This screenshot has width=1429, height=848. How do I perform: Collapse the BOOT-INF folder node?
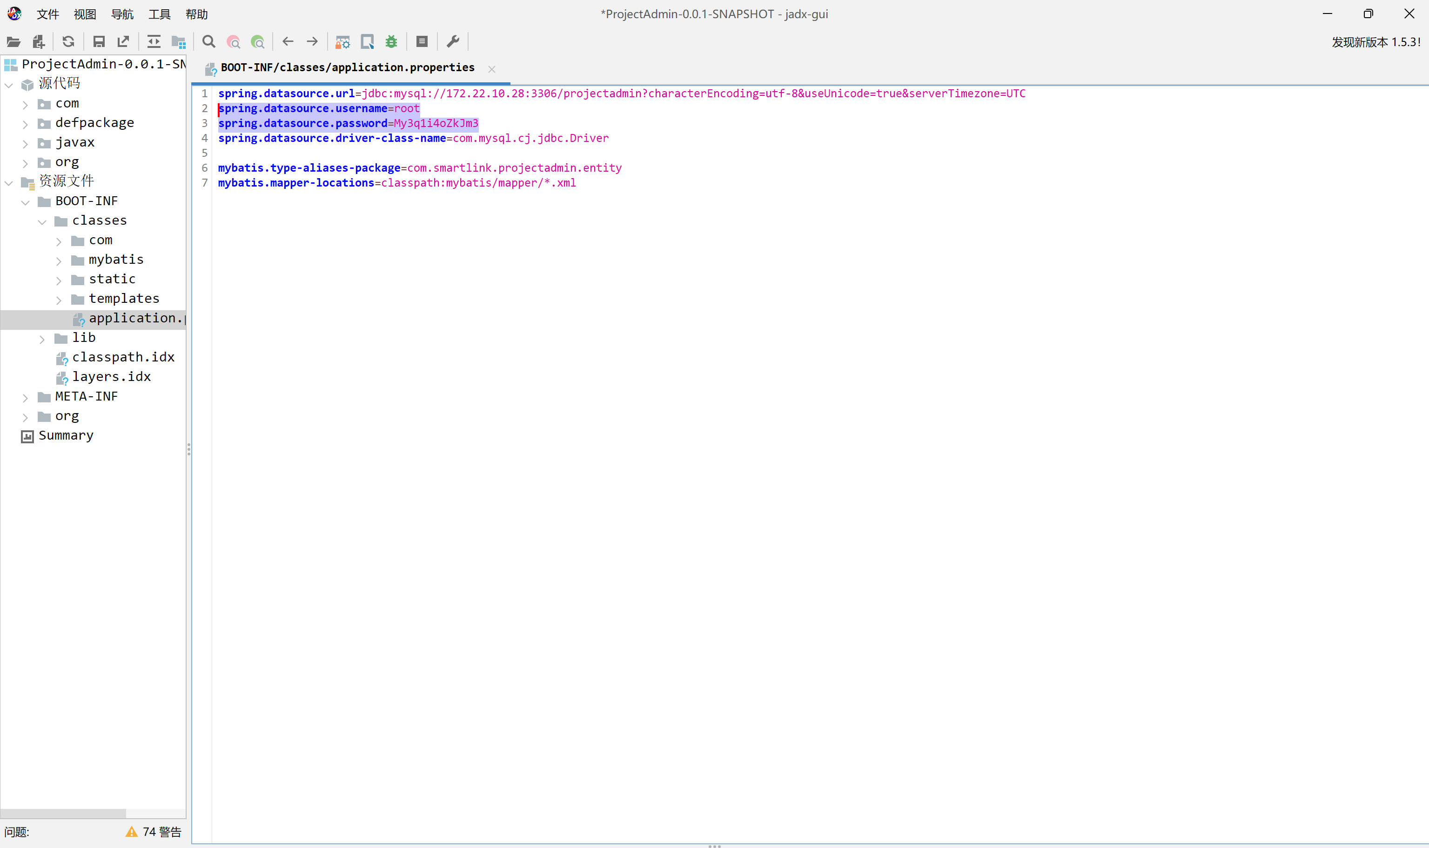pyautogui.click(x=25, y=202)
